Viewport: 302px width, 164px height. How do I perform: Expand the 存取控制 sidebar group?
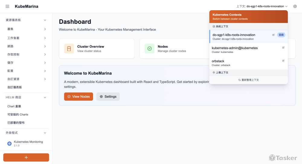click(45, 55)
